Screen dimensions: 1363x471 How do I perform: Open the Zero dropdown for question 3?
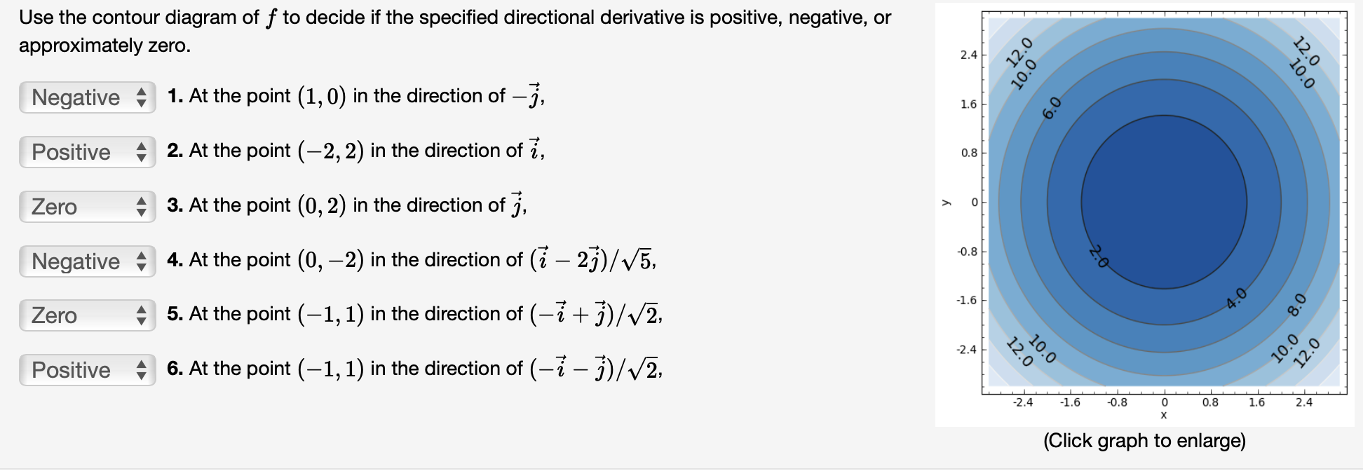[x=86, y=207]
